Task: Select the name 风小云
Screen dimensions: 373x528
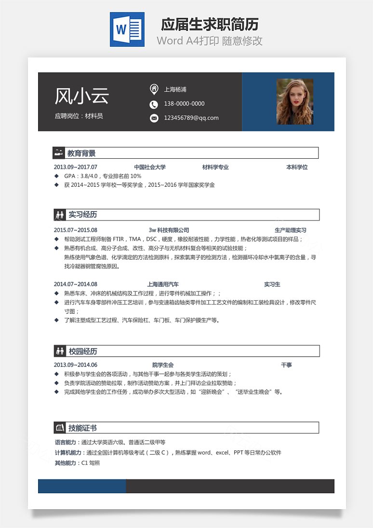Action: pyautogui.click(x=82, y=95)
